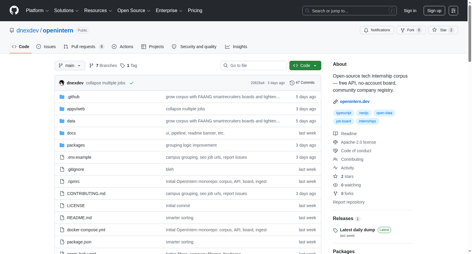
Task: Click the tag icon beside 1 Tag
Action: 123,65
